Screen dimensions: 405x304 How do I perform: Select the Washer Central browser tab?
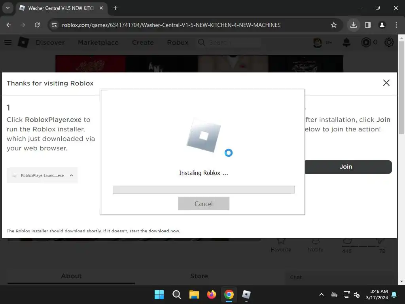(x=61, y=8)
